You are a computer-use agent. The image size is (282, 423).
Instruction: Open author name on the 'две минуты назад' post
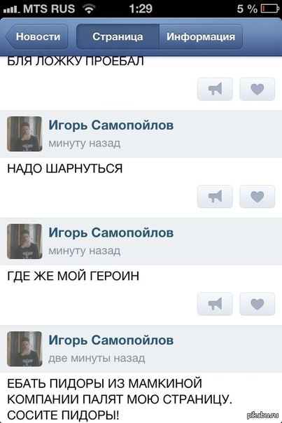(x=111, y=340)
